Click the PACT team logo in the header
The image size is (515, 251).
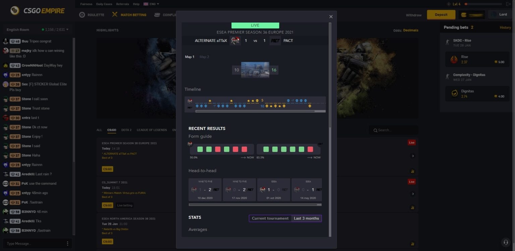pyautogui.click(x=275, y=41)
